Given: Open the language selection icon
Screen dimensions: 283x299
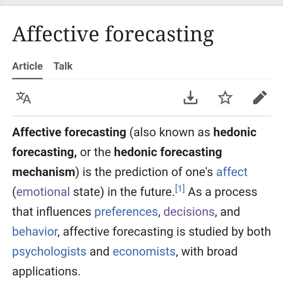Looking at the screenshot, I should tap(23, 98).
